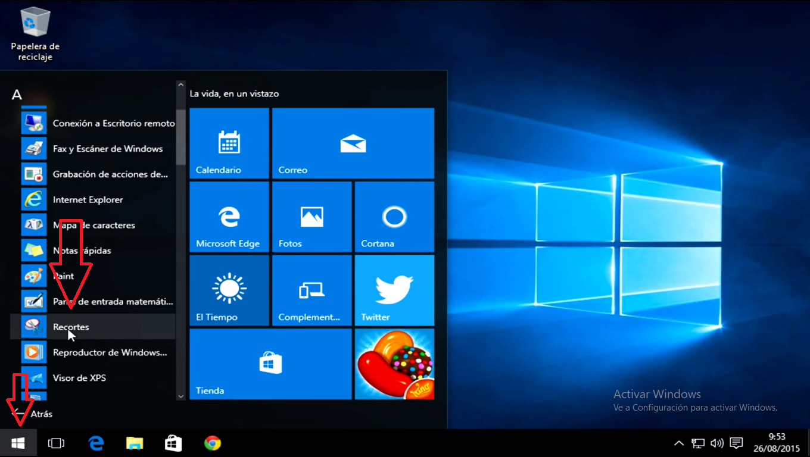This screenshot has height=457, width=810.
Task: Open Task View on the taskbar
Action: [56, 443]
